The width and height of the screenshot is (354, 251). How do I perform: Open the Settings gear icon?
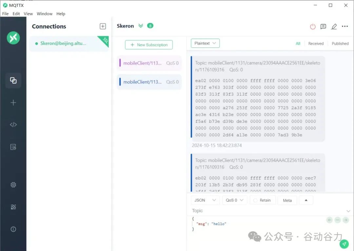13,185
